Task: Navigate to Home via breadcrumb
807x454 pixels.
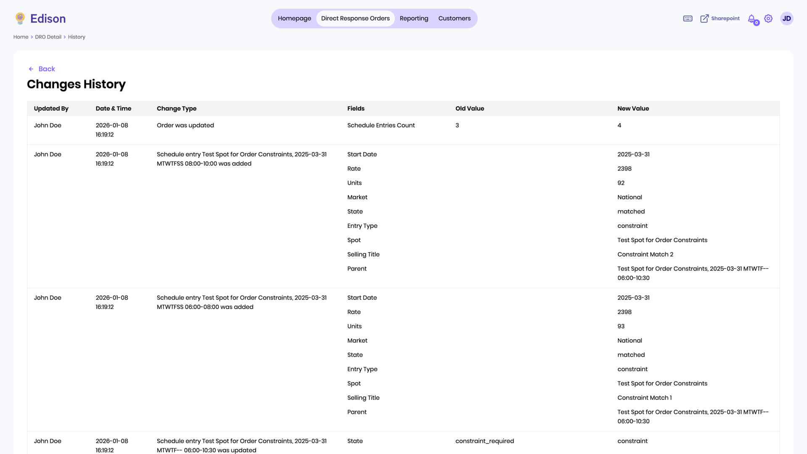Action: coord(21,37)
